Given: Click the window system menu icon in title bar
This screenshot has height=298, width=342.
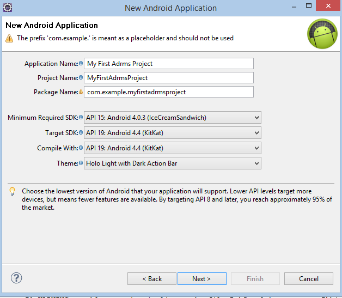Looking at the screenshot, I should [x=8, y=8].
